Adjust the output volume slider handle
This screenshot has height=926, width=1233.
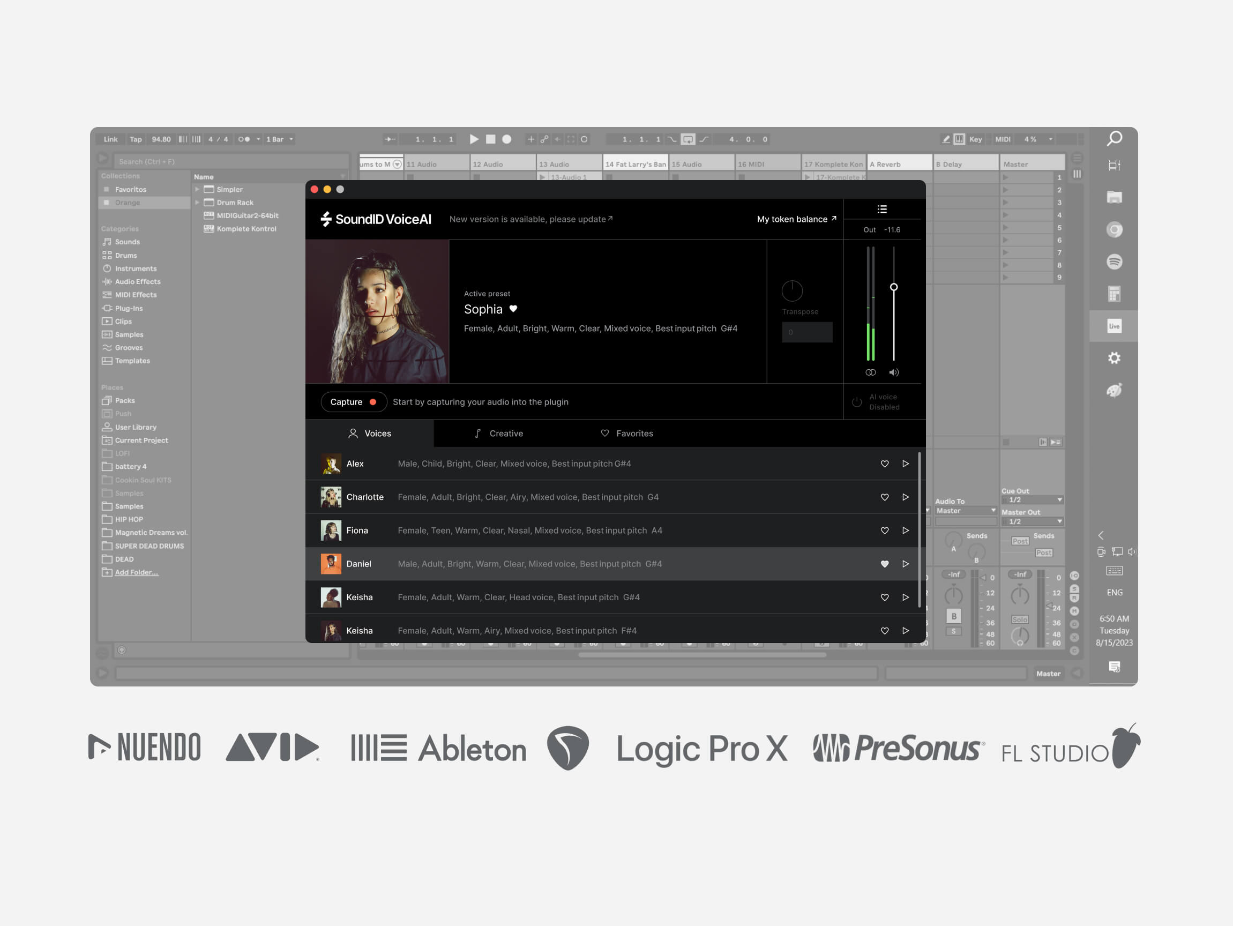(x=893, y=287)
